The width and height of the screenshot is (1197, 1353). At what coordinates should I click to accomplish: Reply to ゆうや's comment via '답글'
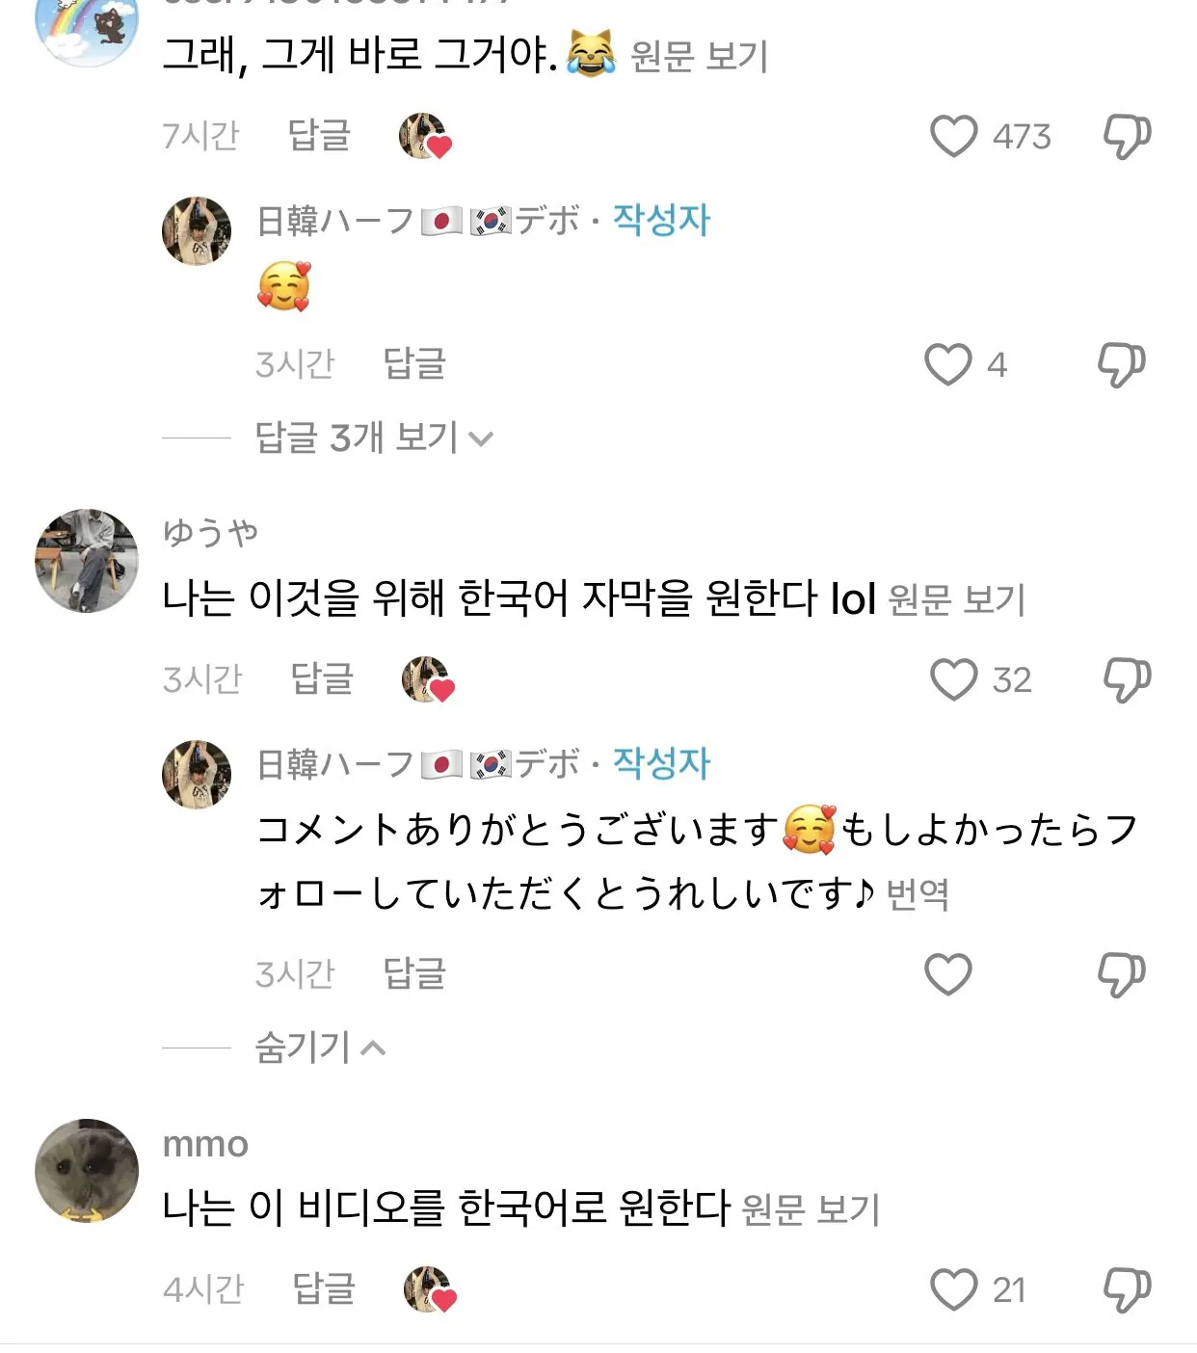(x=322, y=679)
